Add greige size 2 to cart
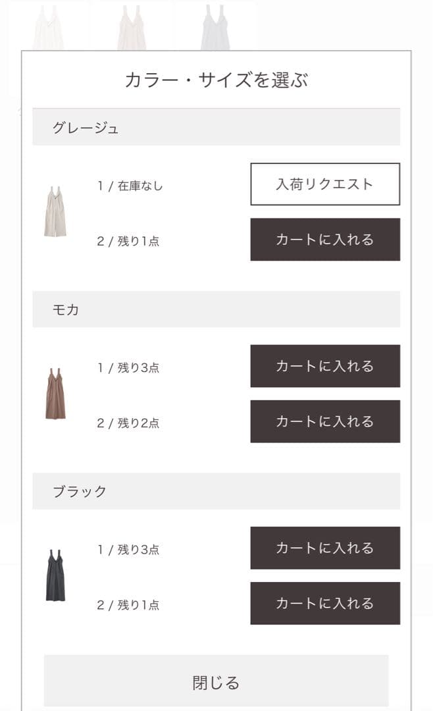 point(324,240)
